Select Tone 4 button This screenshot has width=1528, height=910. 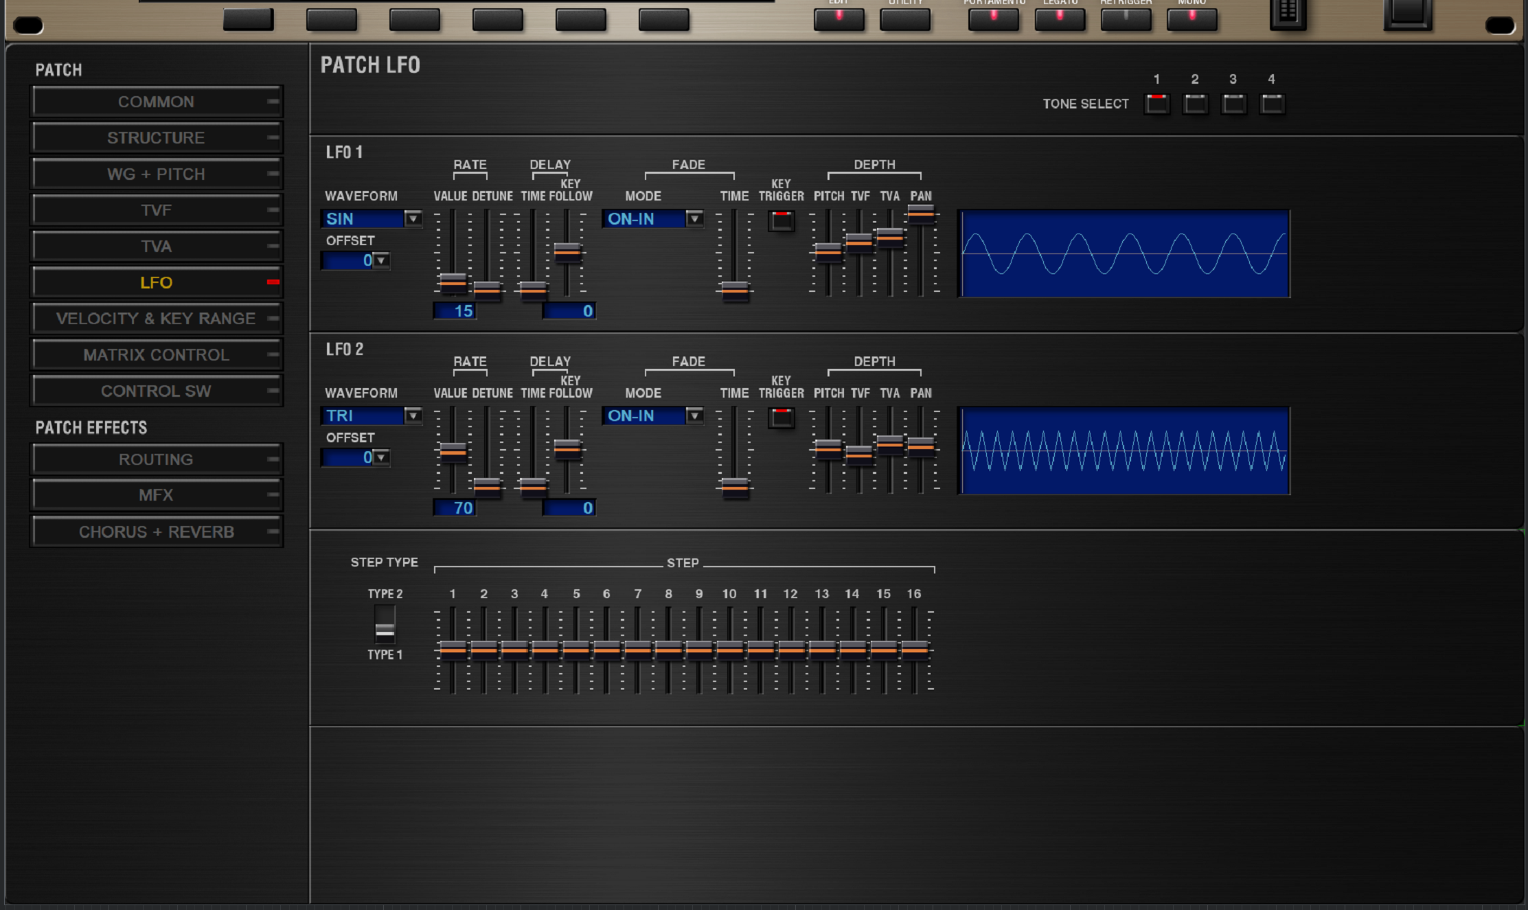click(1272, 104)
